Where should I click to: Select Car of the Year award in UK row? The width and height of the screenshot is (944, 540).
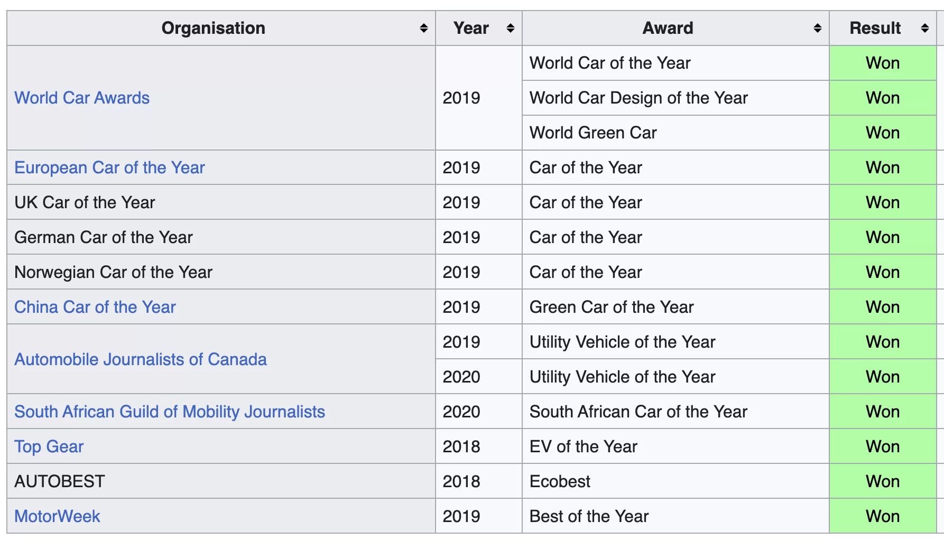point(675,202)
